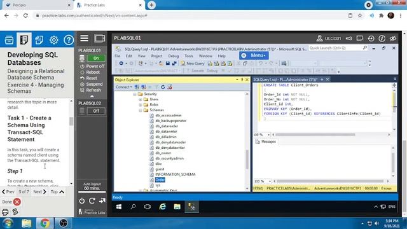Open the blue Menu dropdown button

click(x=254, y=55)
